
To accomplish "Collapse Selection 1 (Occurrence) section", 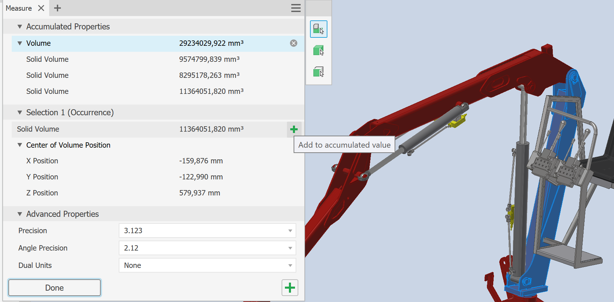I will click(19, 112).
